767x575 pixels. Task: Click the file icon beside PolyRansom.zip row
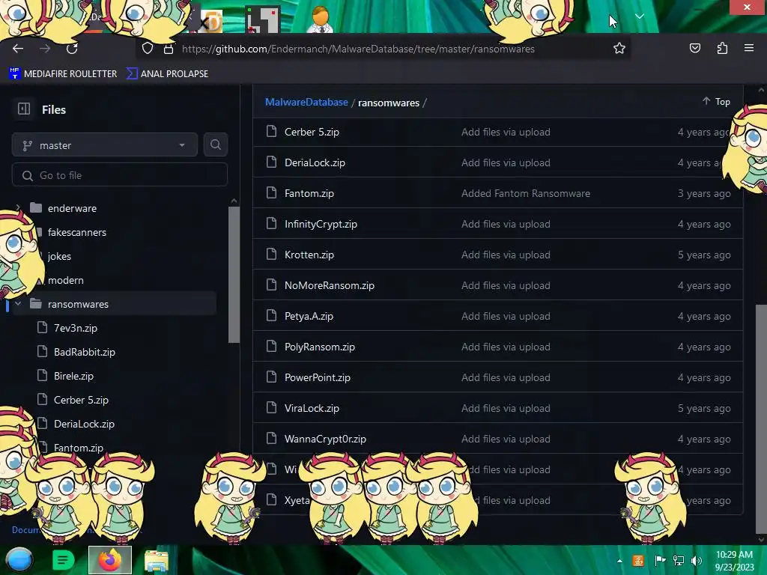pos(271,347)
